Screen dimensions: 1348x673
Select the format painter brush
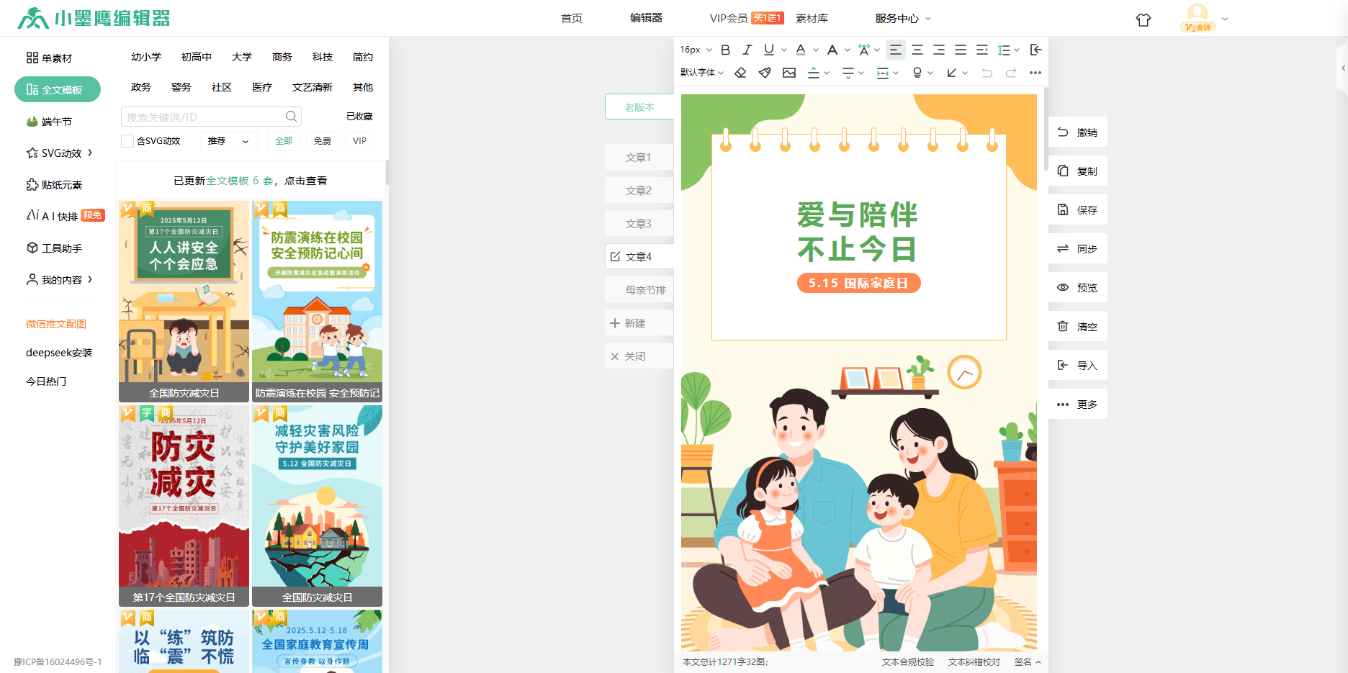click(765, 73)
